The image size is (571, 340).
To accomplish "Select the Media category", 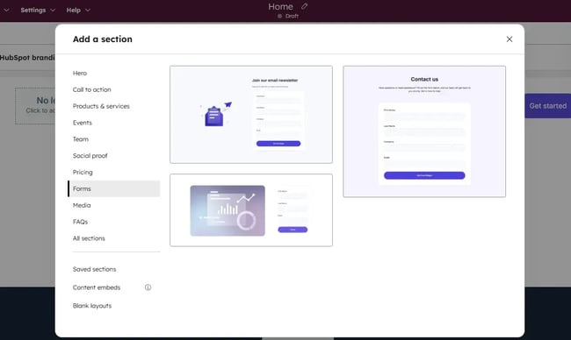I will click(x=82, y=205).
